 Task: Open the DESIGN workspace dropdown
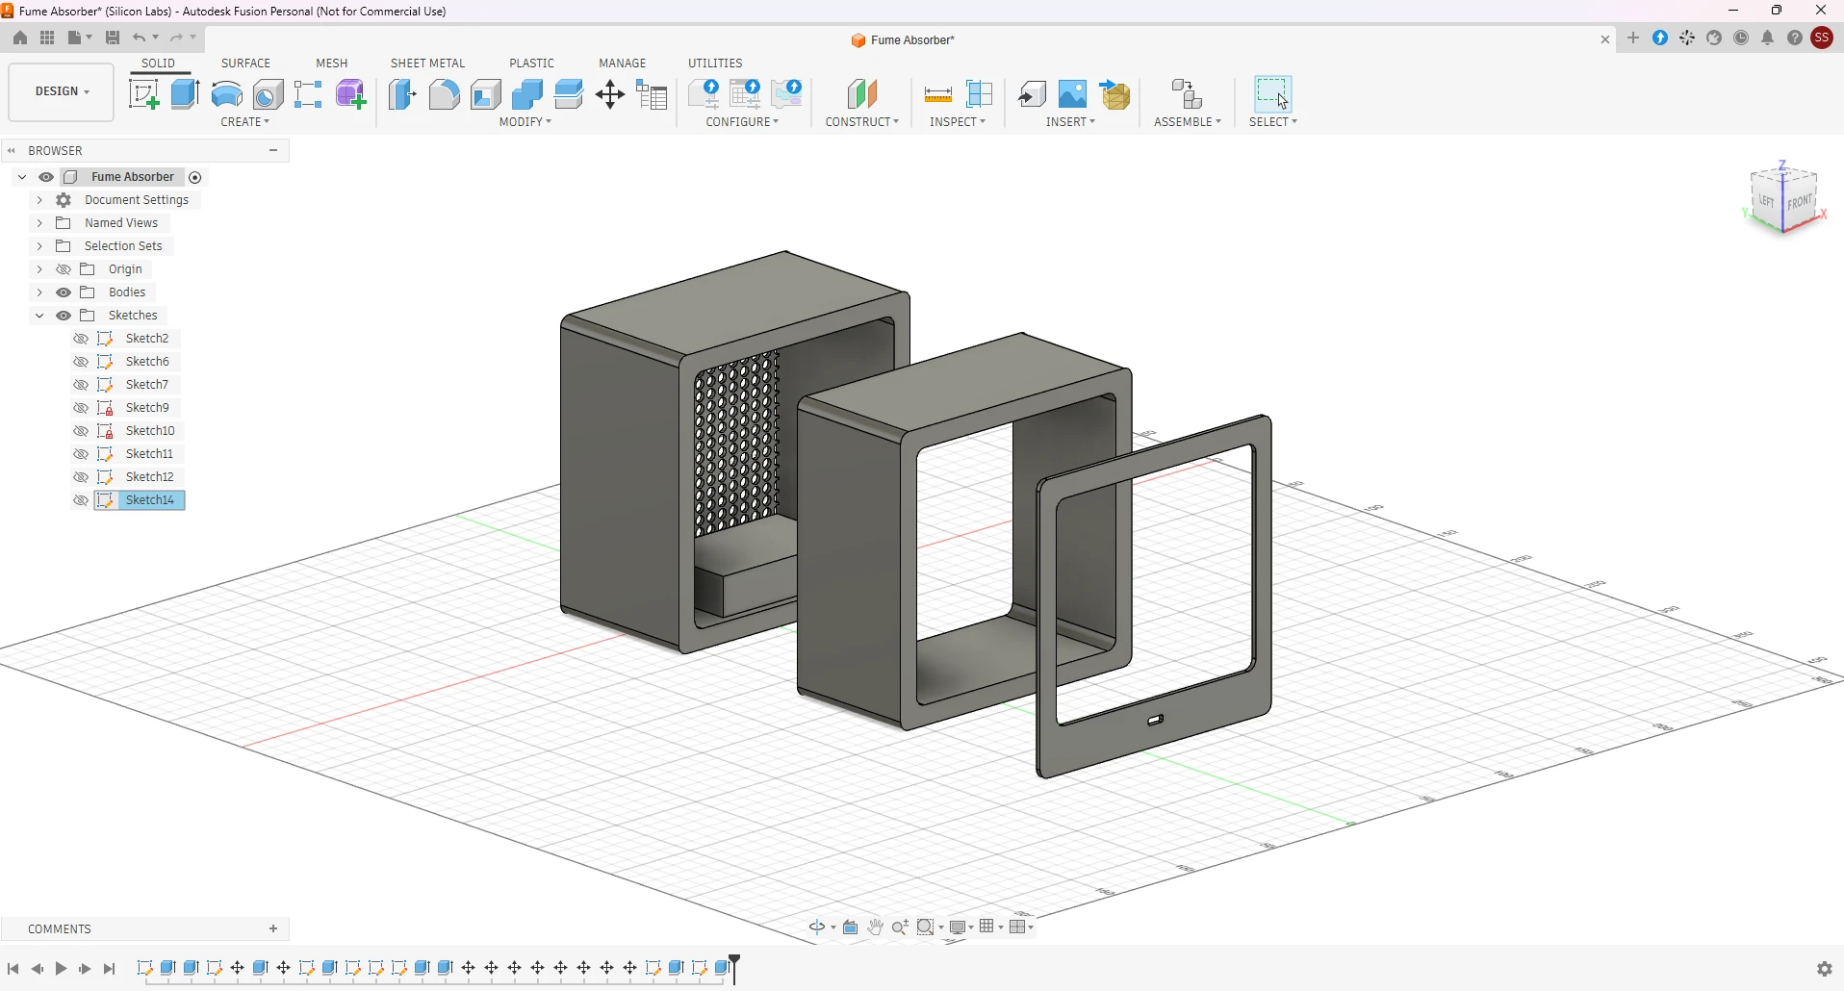click(x=62, y=92)
